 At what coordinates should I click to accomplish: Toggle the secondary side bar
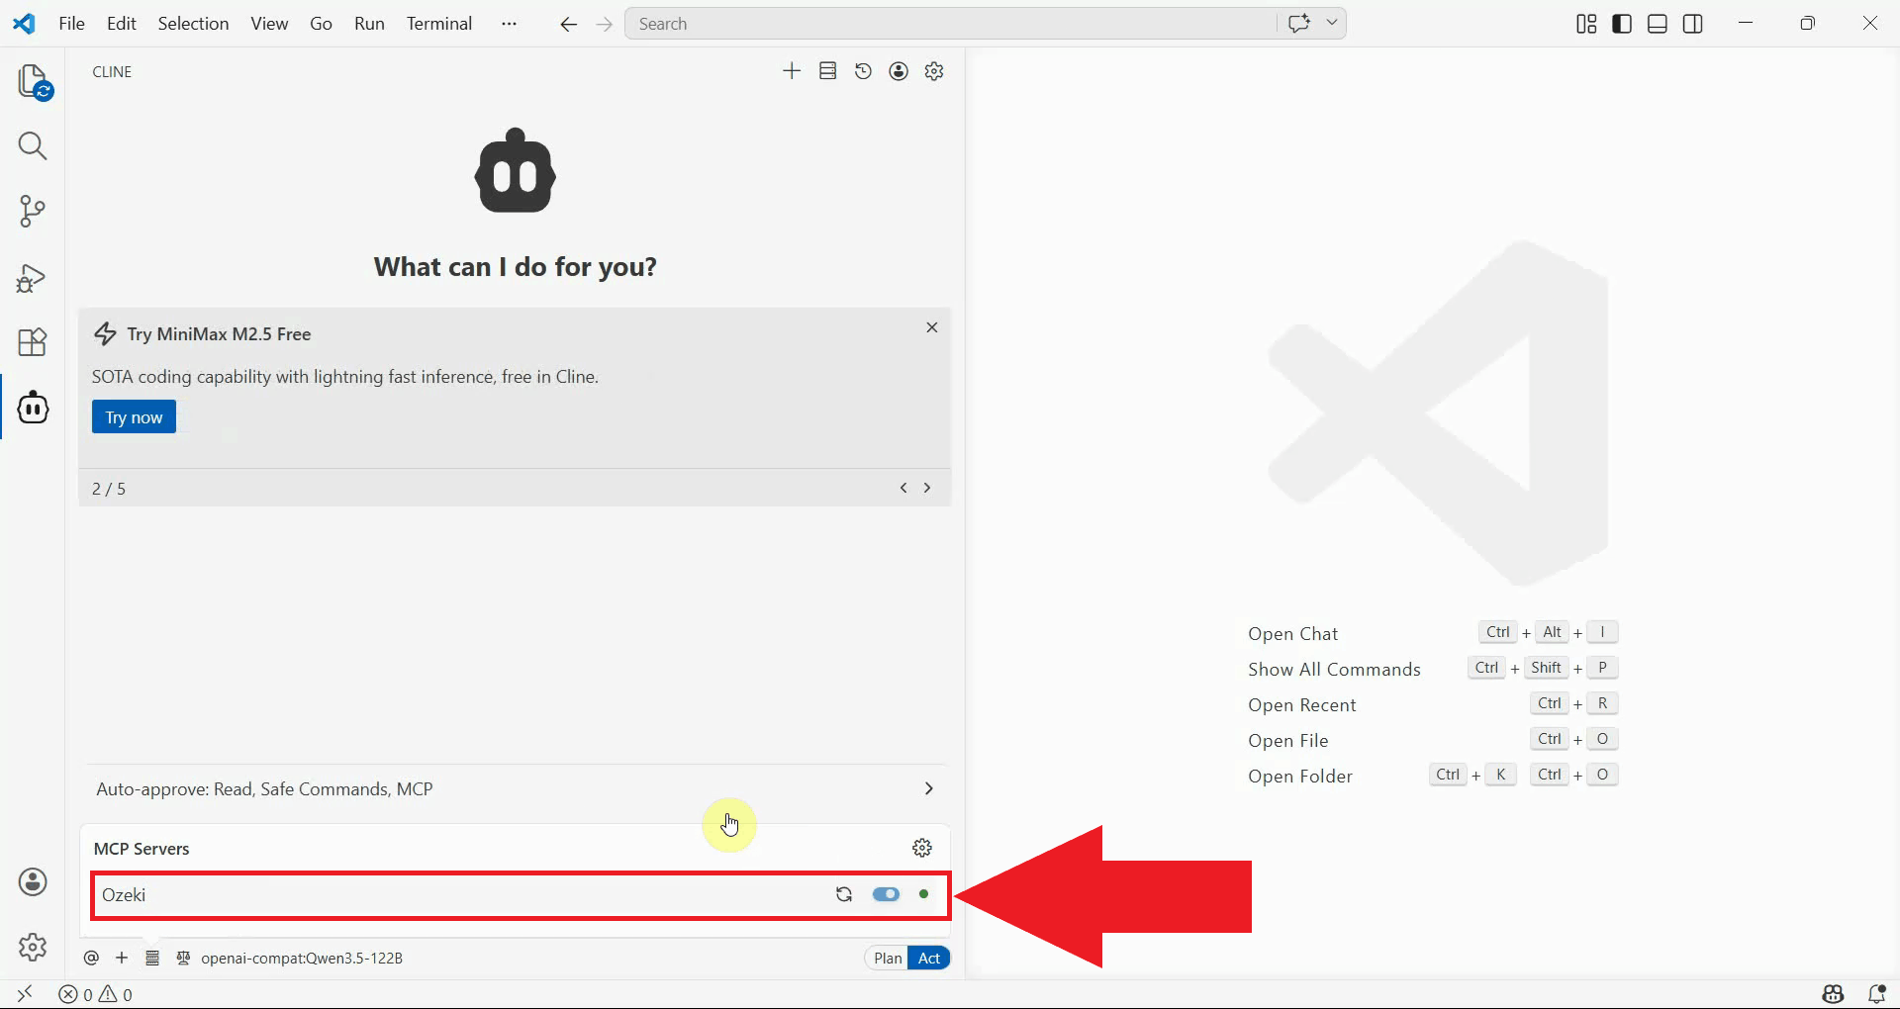pos(1693,24)
